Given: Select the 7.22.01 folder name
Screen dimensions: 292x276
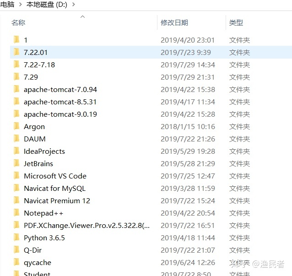Looking at the screenshot, I should click(x=36, y=52).
